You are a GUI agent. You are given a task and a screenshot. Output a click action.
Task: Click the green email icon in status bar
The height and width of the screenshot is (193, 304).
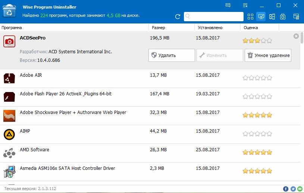tap(300, 189)
